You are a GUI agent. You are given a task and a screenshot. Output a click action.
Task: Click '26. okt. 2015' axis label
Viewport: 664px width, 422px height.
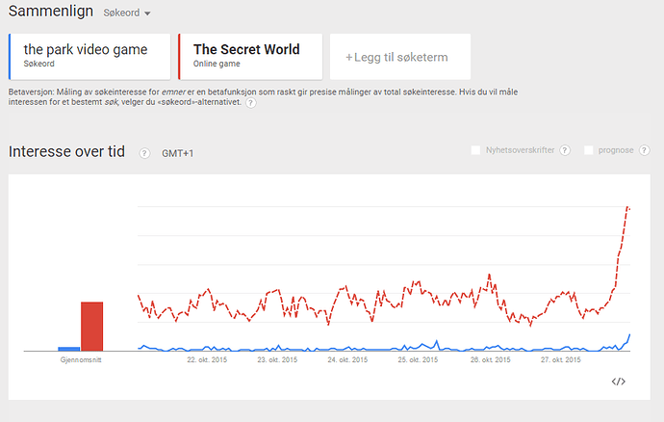tap(490, 359)
